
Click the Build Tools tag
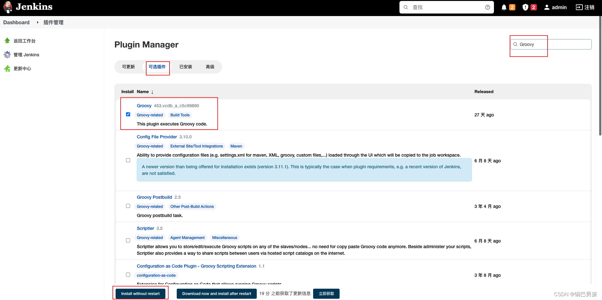180,115
